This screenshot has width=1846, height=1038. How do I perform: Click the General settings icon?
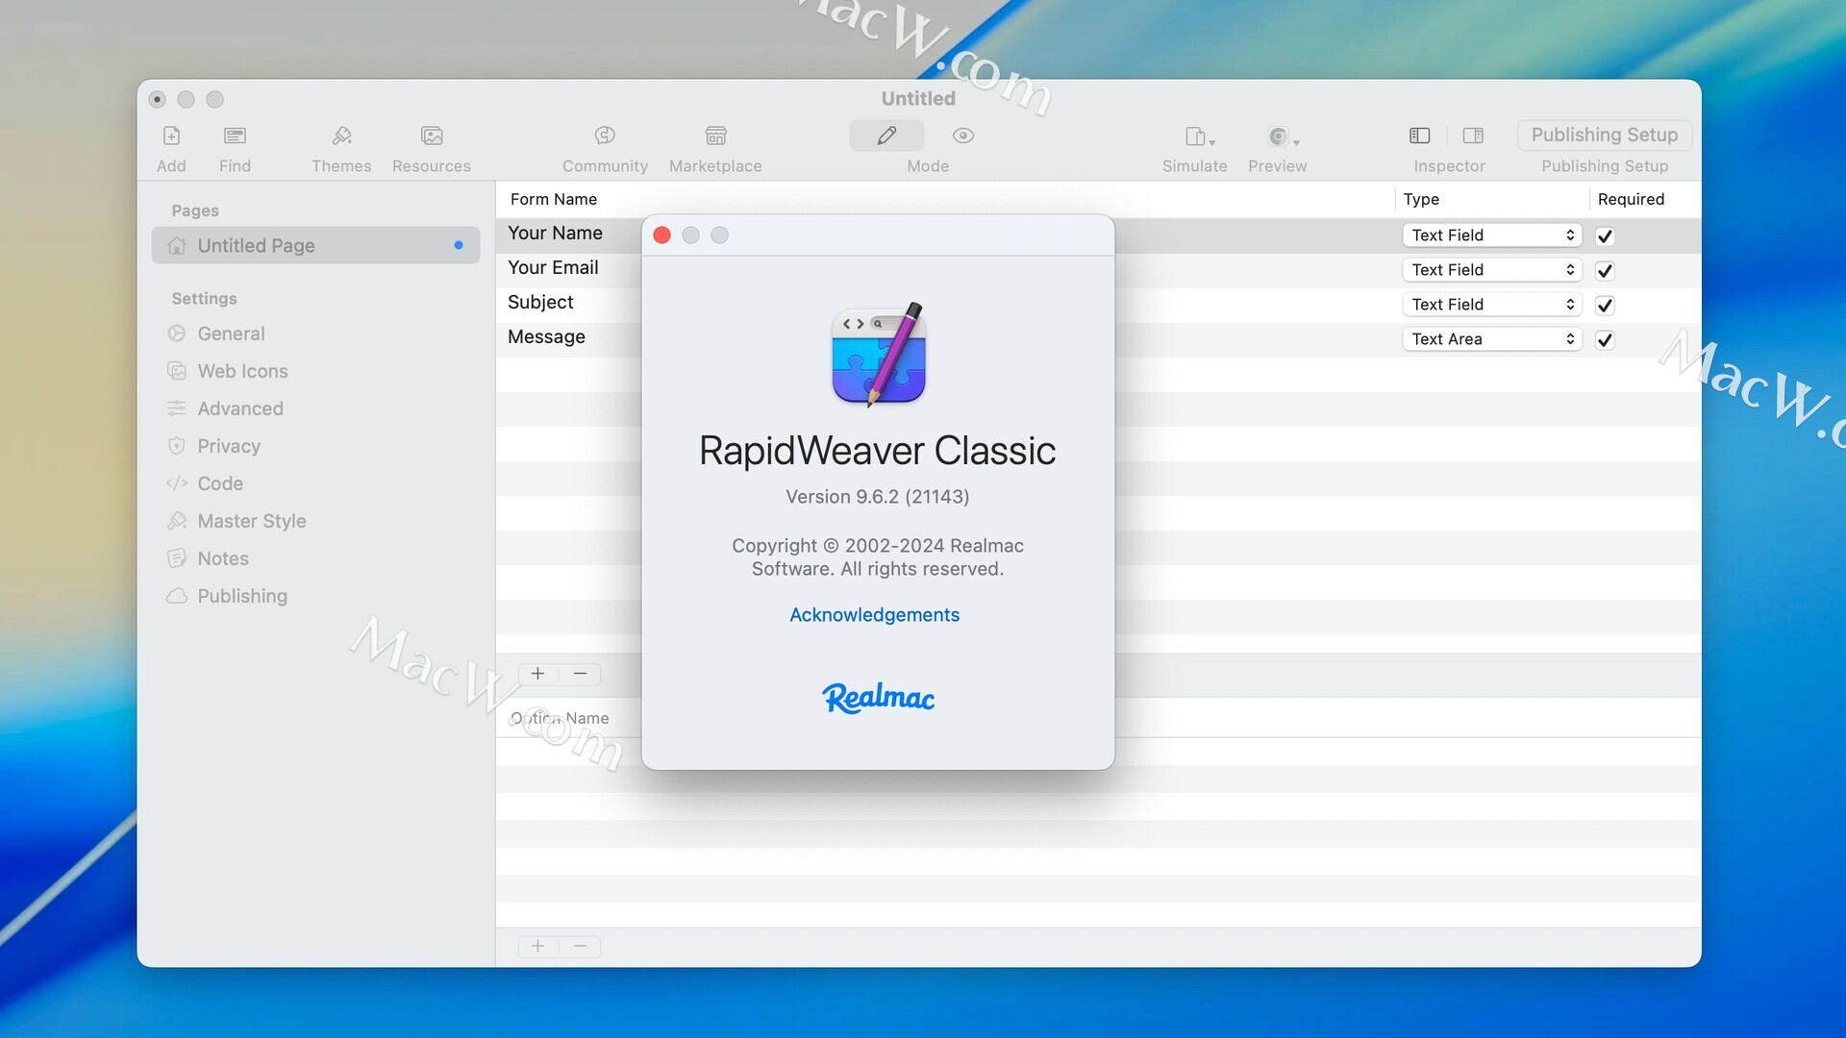pyautogui.click(x=177, y=334)
